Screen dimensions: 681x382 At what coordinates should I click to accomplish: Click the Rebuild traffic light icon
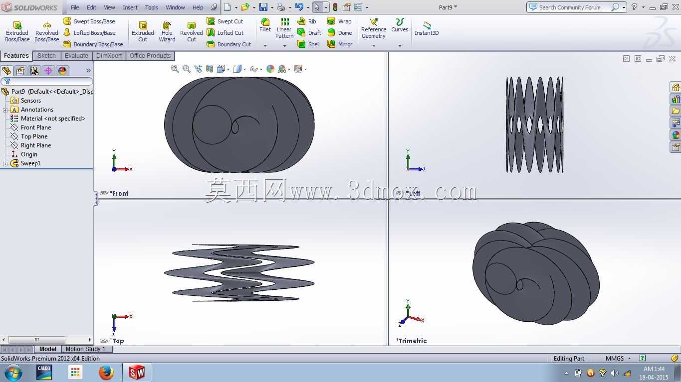coord(335,7)
